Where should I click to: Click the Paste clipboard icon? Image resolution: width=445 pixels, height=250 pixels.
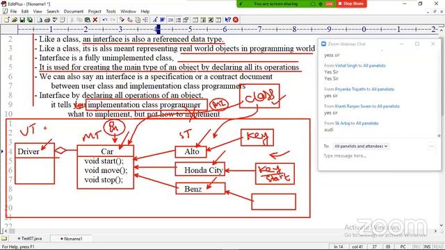point(88,20)
